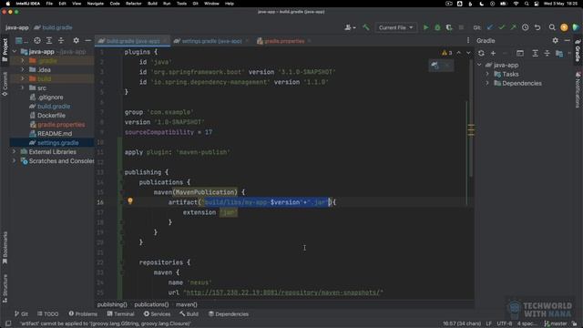Select opened file target icon in Project panel

(37, 40)
